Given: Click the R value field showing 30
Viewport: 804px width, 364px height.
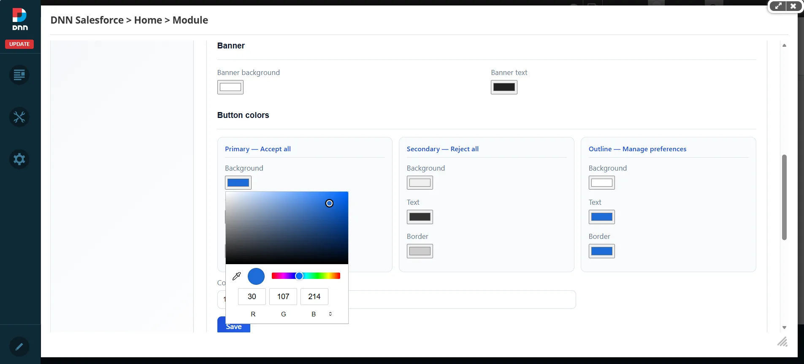Looking at the screenshot, I should (x=252, y=297).
